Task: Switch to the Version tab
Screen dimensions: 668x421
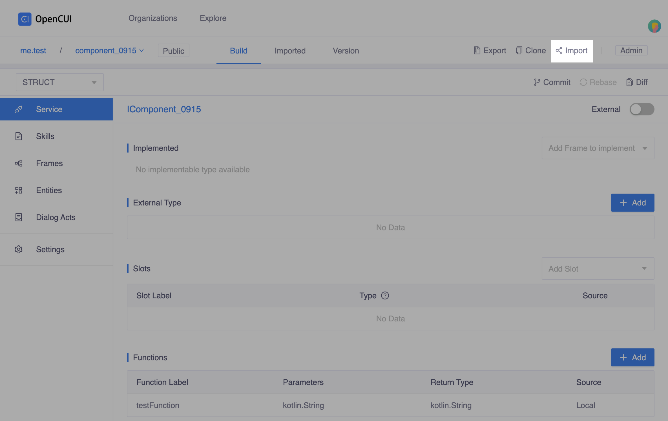Action: click(346, 50)
